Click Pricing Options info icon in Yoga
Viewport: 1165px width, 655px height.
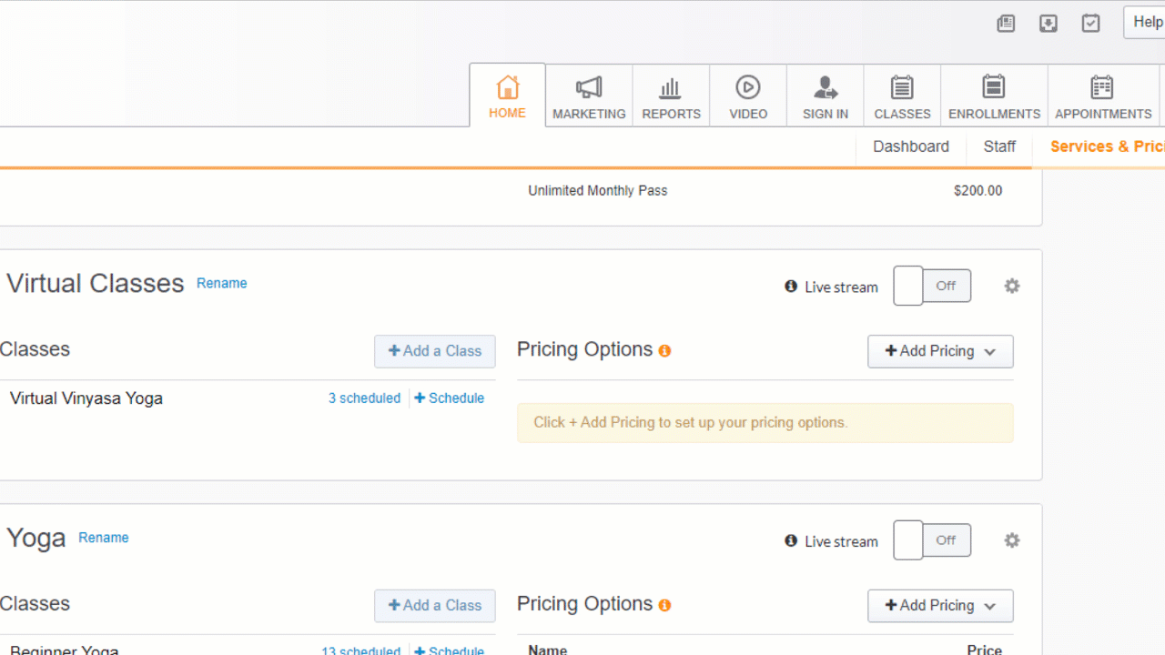pyautogui.click(x=664, y=606)
